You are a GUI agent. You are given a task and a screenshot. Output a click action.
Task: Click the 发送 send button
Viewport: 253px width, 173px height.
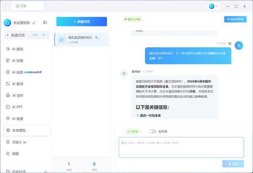233,164
